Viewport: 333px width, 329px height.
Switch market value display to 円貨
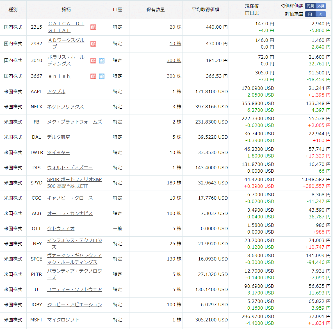pos(310,6)
